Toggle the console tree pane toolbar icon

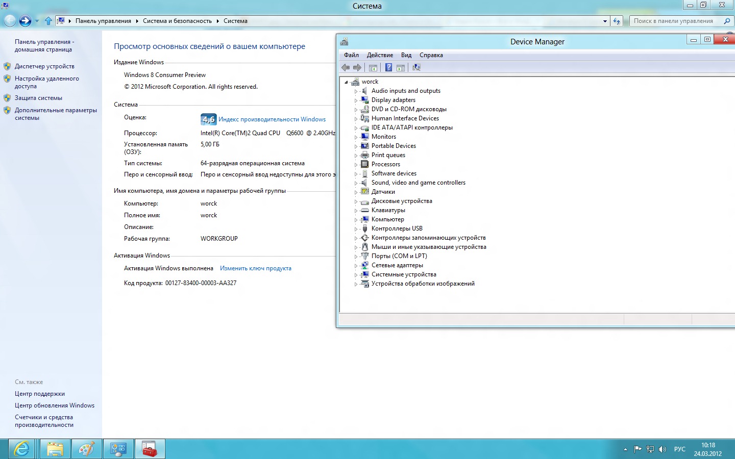click(x=373, y=67)
